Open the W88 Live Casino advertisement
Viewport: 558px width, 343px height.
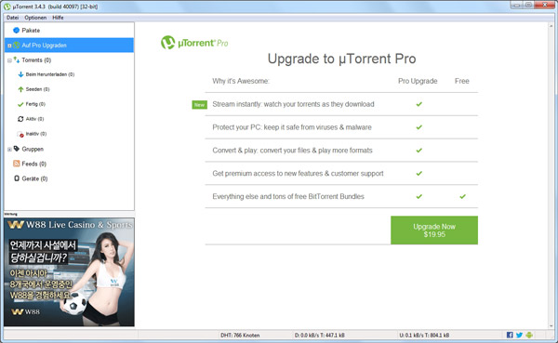coord(70,271)
